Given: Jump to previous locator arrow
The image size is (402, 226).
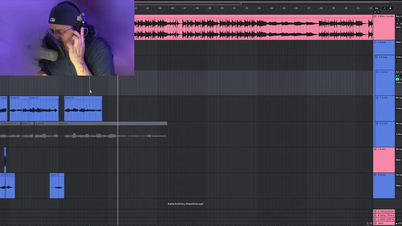Looking at the screenshot, I should (x=375, y=12).
